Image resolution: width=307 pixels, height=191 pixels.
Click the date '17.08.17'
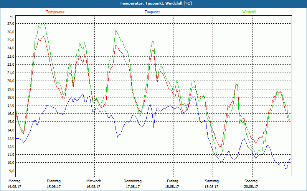pos(133,187)
